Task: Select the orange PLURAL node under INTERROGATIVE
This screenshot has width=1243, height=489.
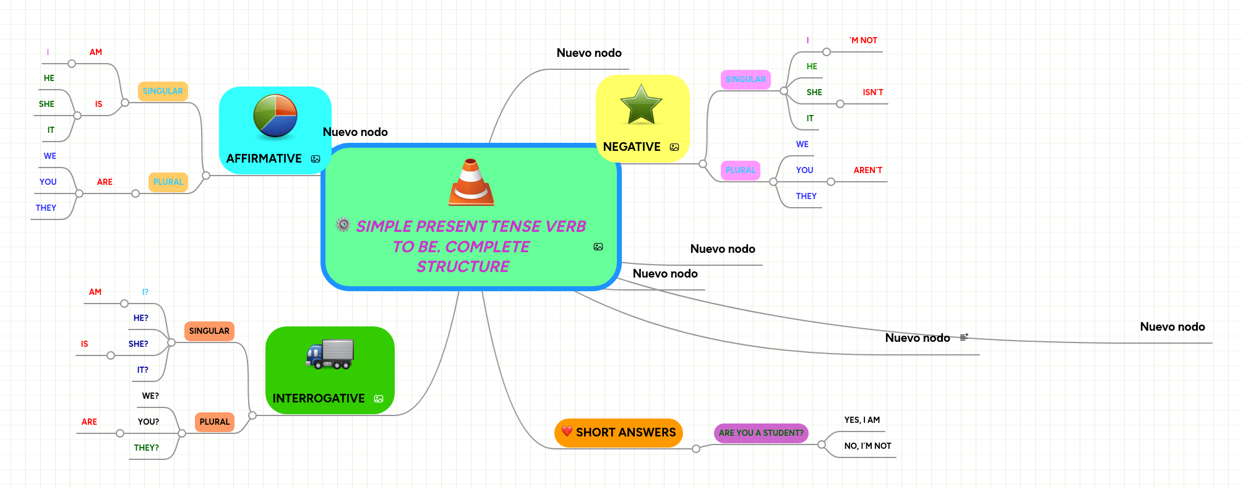Action: coord(215,422)
